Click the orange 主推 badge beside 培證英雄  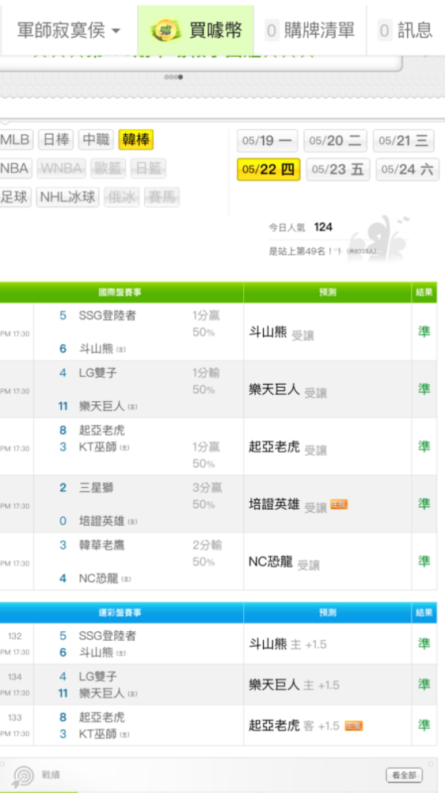tap(339, 504)
